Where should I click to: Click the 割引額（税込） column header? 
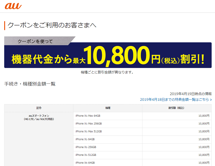(177, 108)
